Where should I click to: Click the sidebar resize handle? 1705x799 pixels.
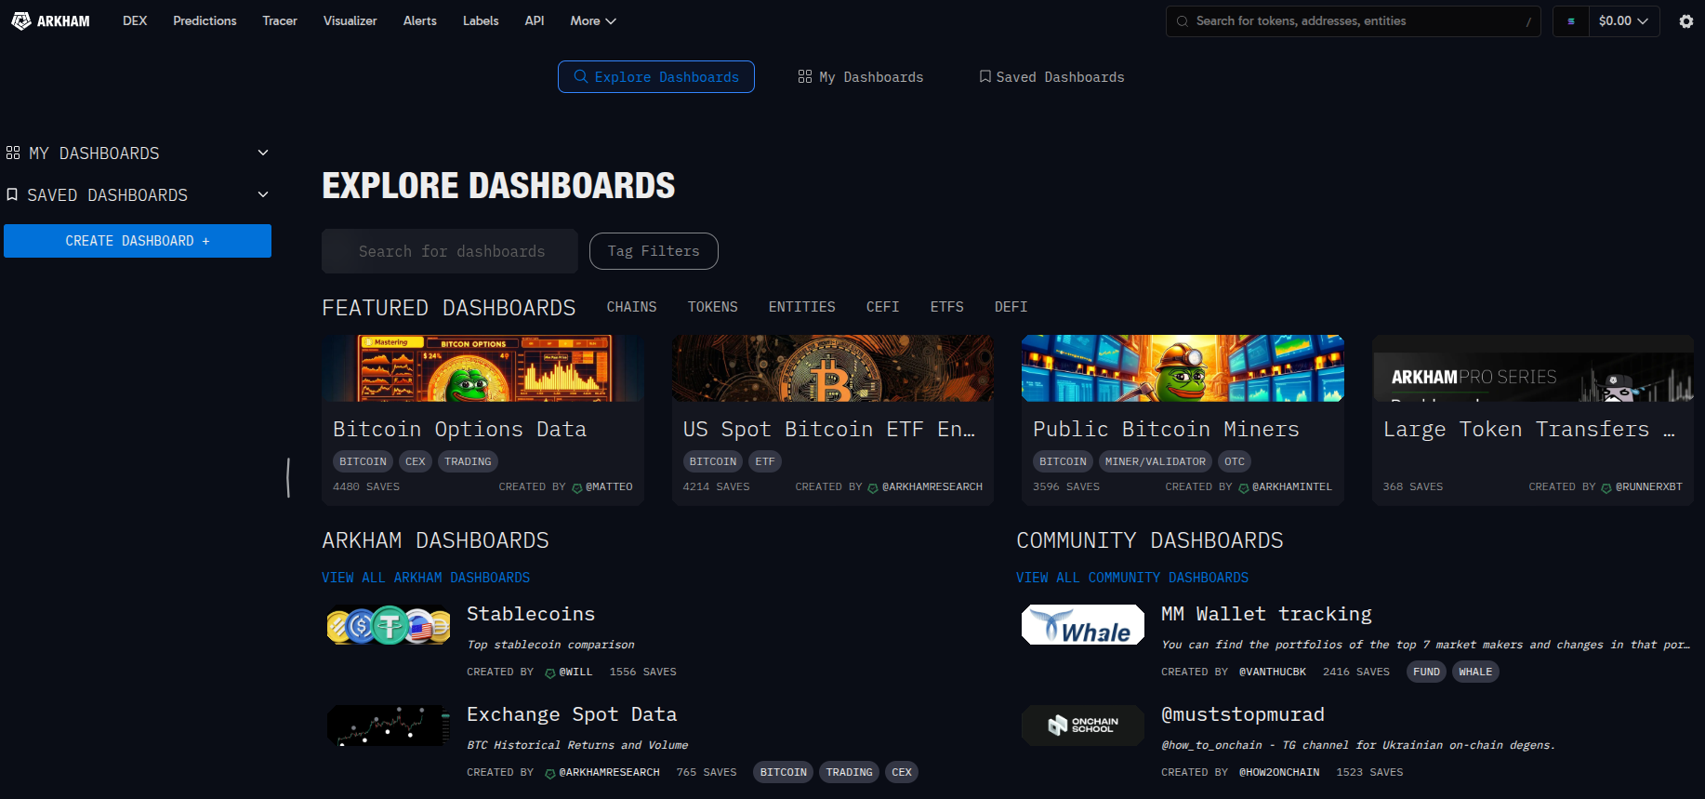point(288,477)
